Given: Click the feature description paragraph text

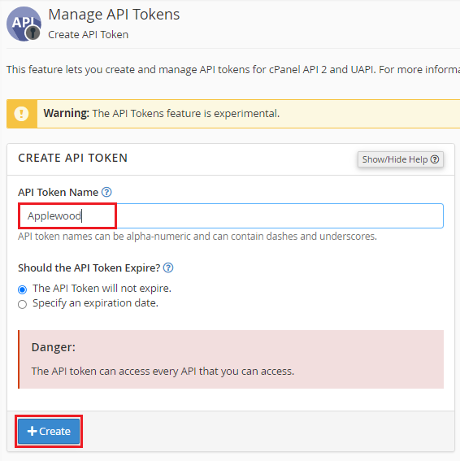Looking at the screenshot, I should pyautogui.click(x=233, y=70).
